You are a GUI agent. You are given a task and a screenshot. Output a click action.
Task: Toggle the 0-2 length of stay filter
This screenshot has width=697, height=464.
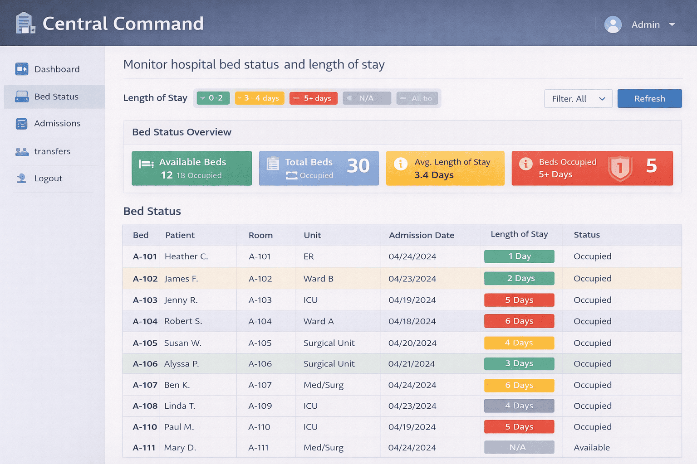213,98
